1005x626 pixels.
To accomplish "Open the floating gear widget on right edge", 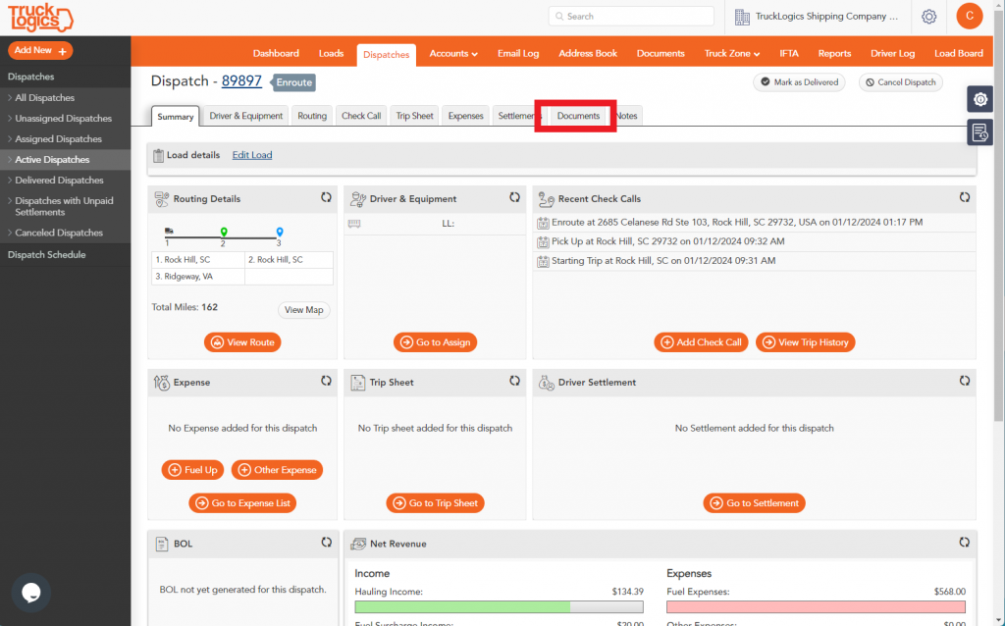I will (x=980, y=99).
